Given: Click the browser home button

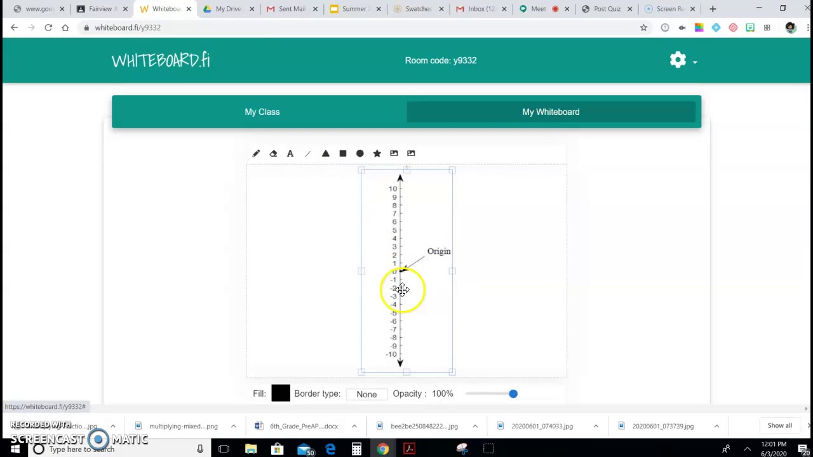Looking at the screenshot, I should coord(65,27).
